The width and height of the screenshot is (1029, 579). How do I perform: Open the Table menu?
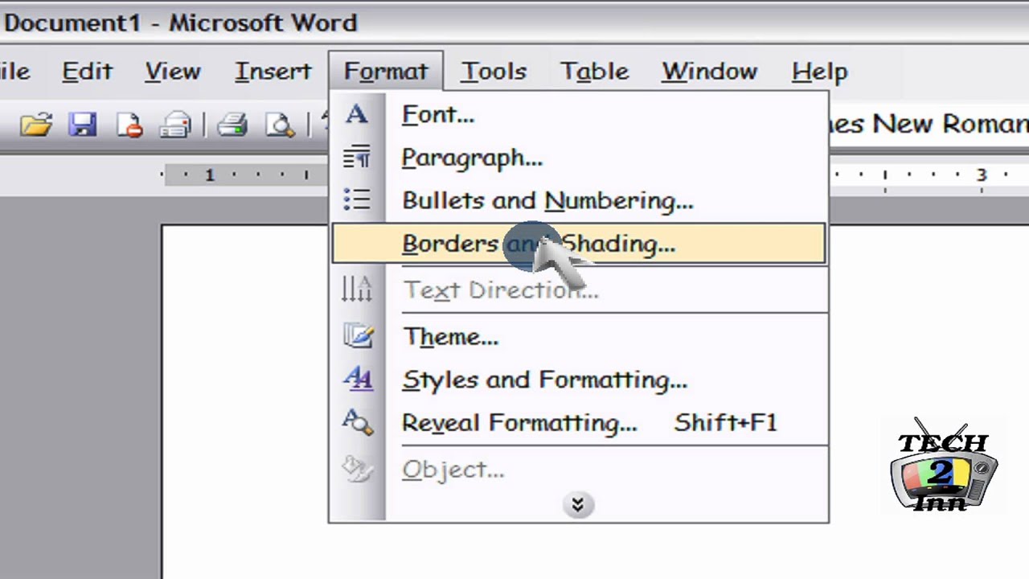pyautogui.click(x=594, y=72)
